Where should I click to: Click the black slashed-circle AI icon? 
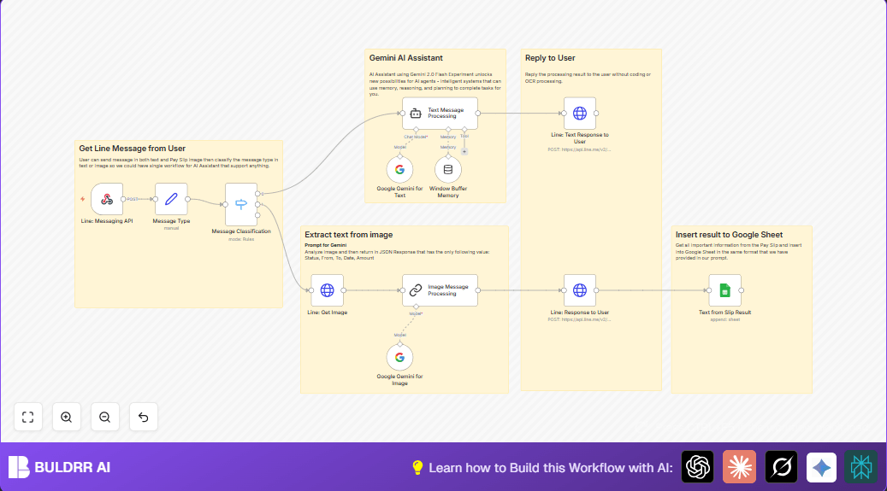coord(781,467)
